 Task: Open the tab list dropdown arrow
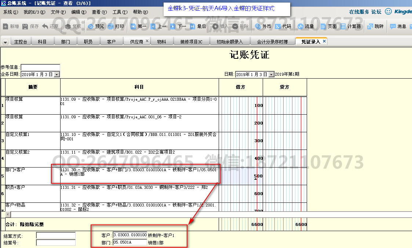pos(5,42)
